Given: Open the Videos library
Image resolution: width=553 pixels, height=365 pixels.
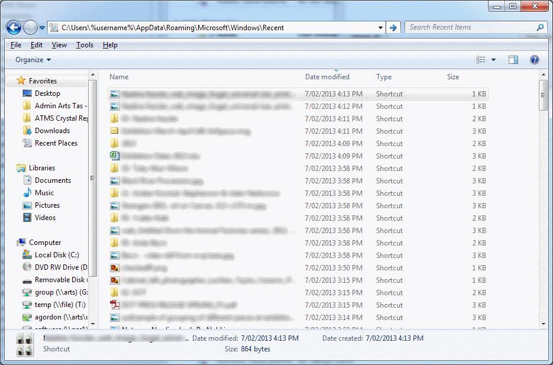Looking at the screenshot, I should pyautogui.click(x=45, y=218).
